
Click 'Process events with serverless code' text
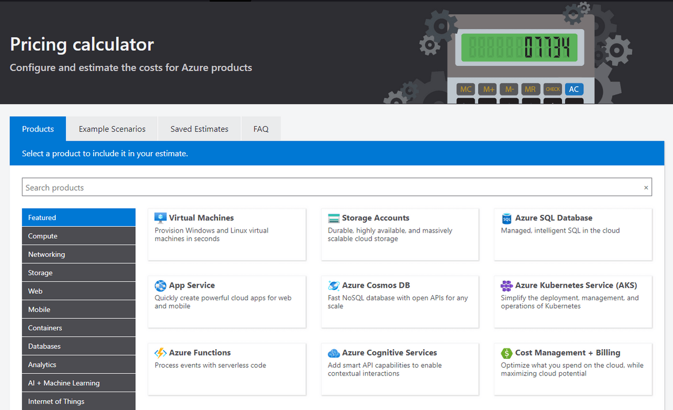(211, 365)
